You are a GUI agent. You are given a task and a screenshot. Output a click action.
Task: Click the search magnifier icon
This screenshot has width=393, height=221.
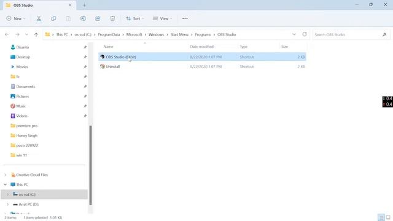pyautogui.click(x=384, y=34)
